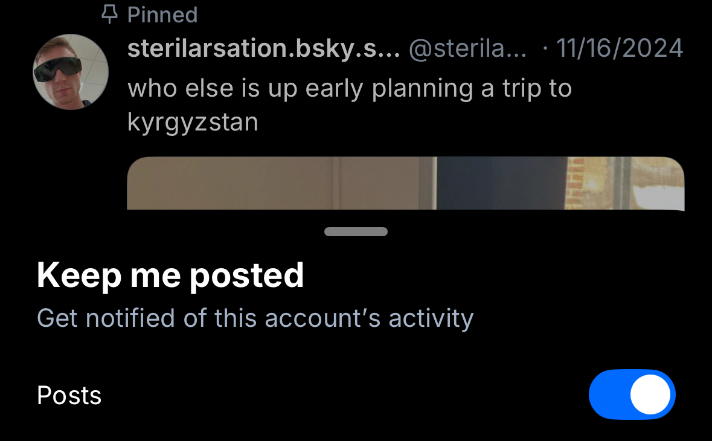Viewport: 712px width, 441px height.
Task: Click the Keep me posted heading
Action: tap(170, 275)
